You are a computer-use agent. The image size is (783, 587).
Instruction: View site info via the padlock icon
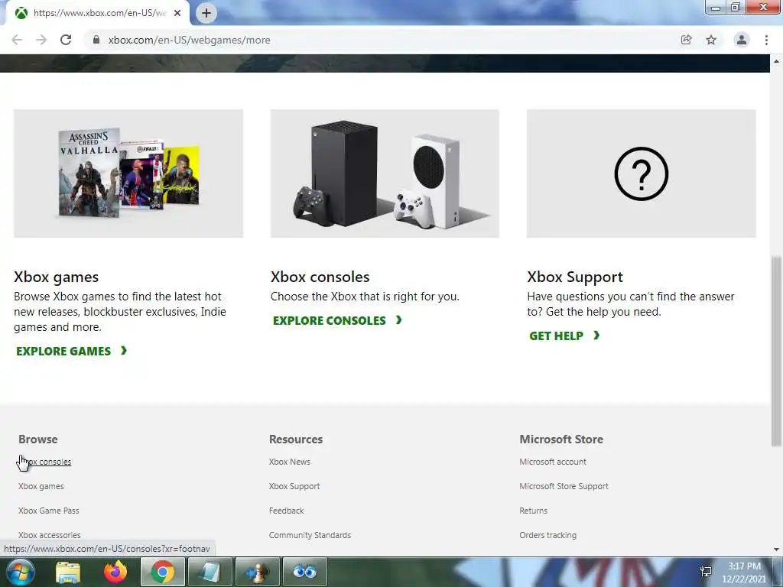(96, 40)
